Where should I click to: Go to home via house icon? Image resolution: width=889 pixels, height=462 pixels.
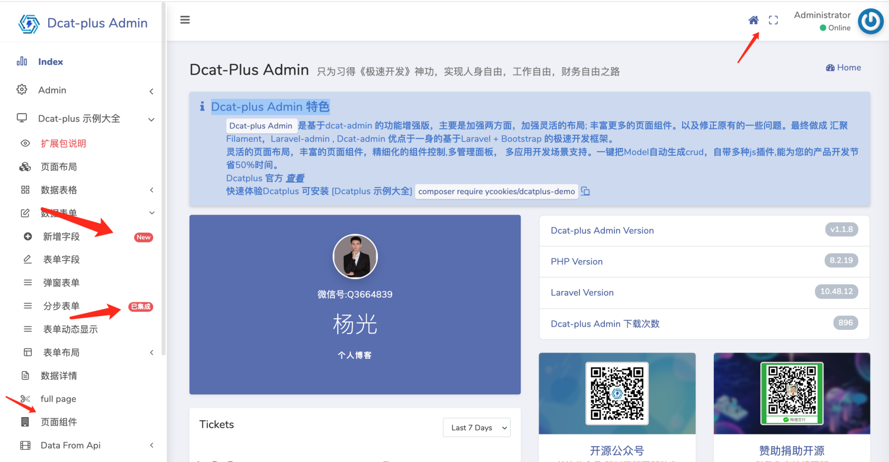[x=754, y=20]
